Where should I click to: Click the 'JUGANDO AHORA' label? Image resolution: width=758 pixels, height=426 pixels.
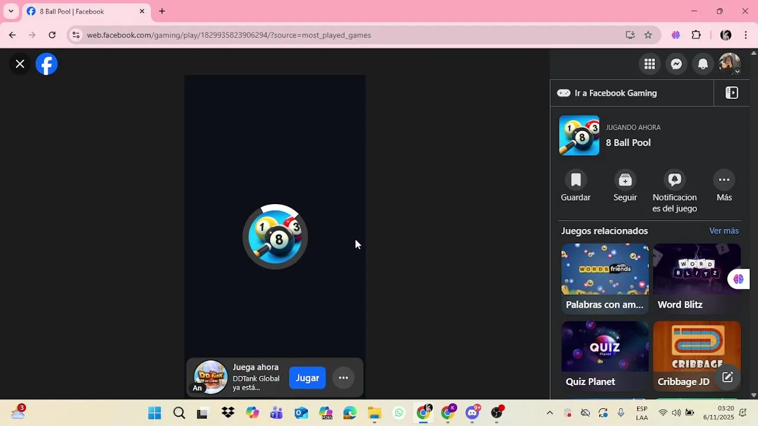(633, 127)
